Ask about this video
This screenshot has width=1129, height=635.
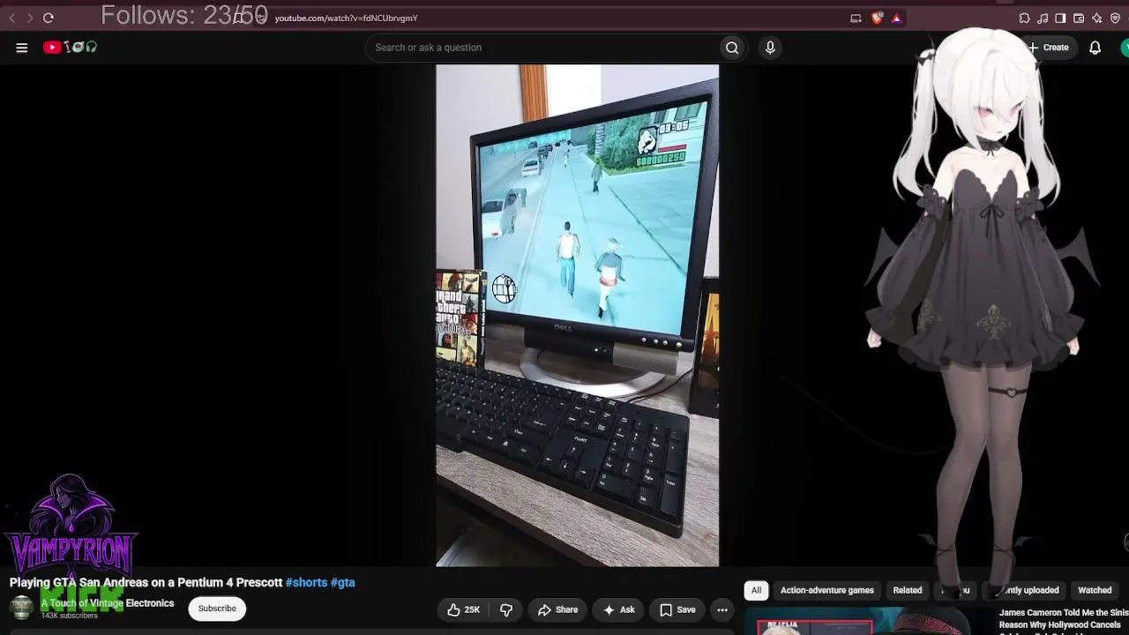click(x=618, y=609)
